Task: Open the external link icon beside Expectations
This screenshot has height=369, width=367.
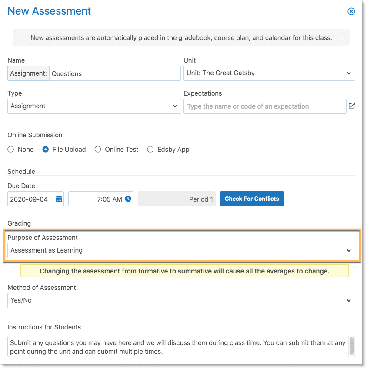Action: tap(352, 106)
